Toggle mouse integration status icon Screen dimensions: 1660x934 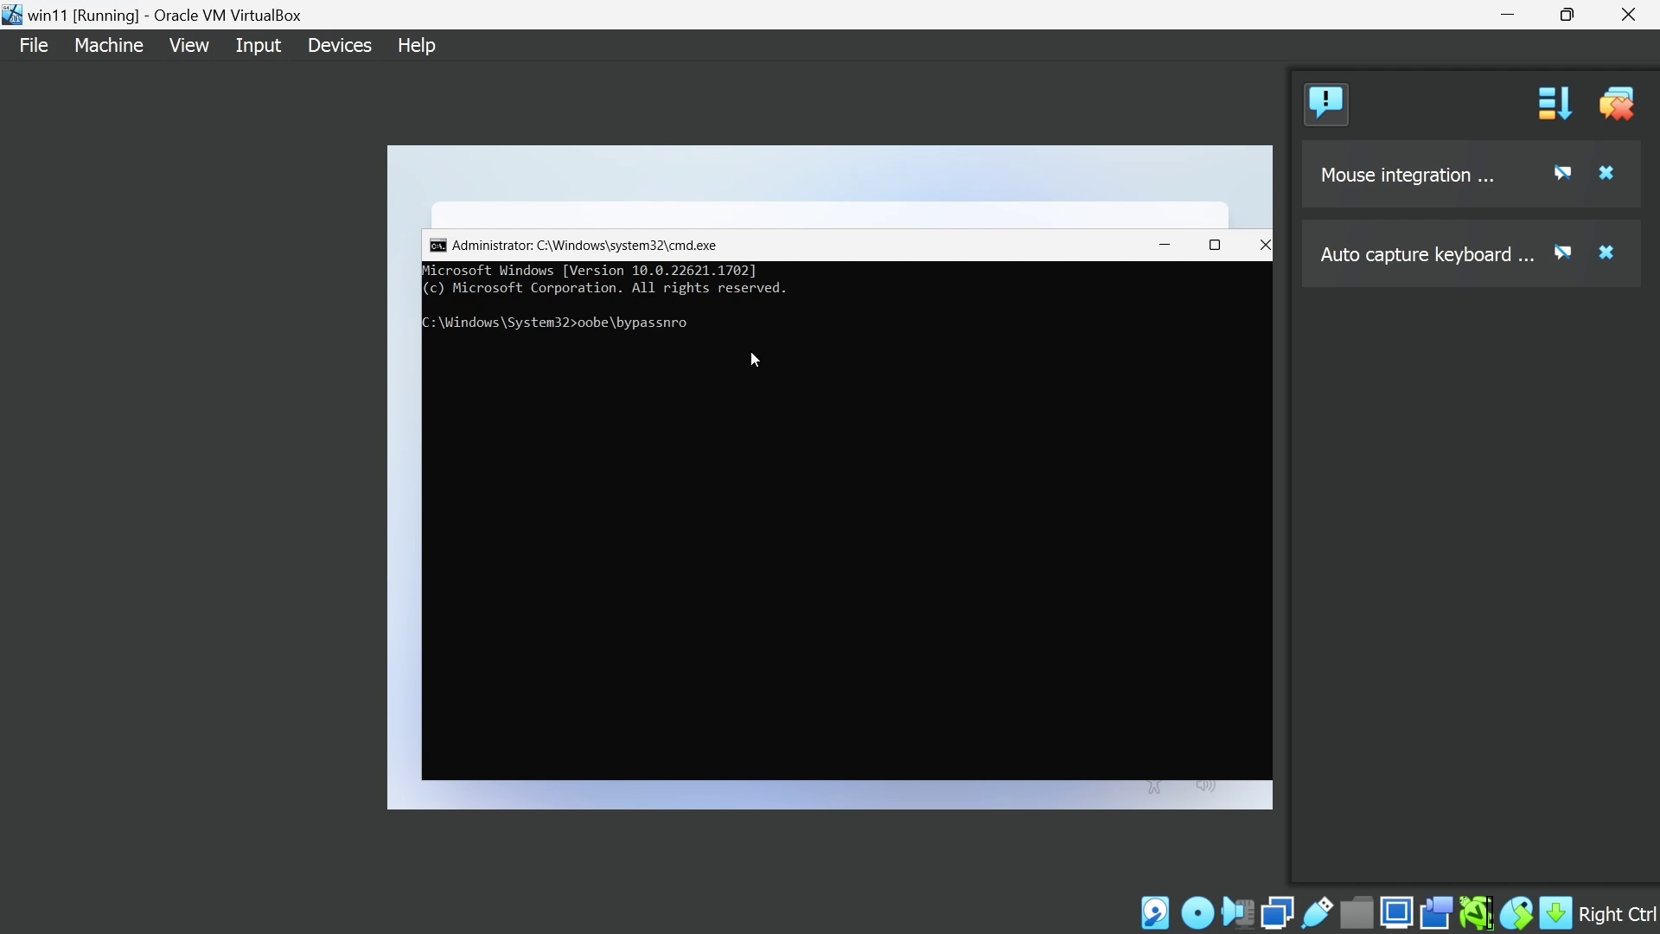1517,913
